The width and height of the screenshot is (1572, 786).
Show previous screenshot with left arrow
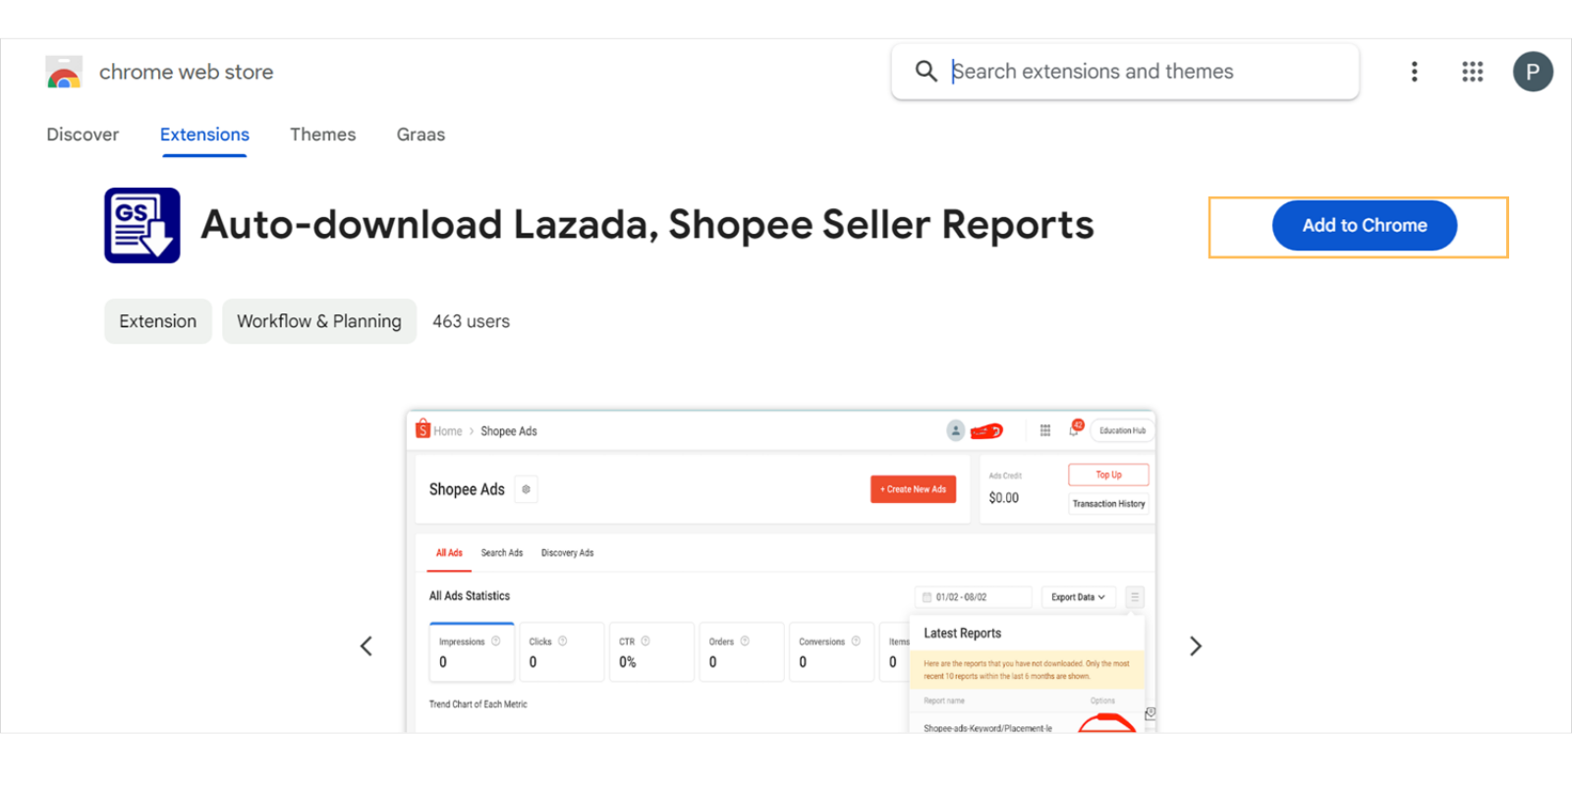pyautogui.click(x=366, y=646)
